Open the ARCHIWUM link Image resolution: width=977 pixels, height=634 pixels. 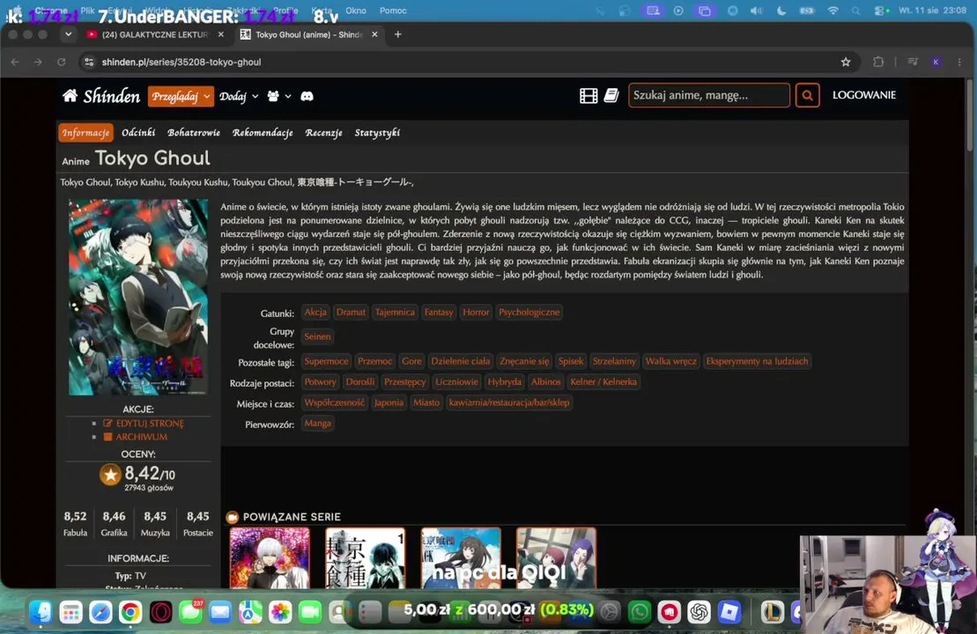(x=142, y=438)
